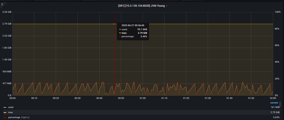284x120 pixels.
Task: Click the 100% right axis label
Action: pyautogui.click(x=277, y=12)
